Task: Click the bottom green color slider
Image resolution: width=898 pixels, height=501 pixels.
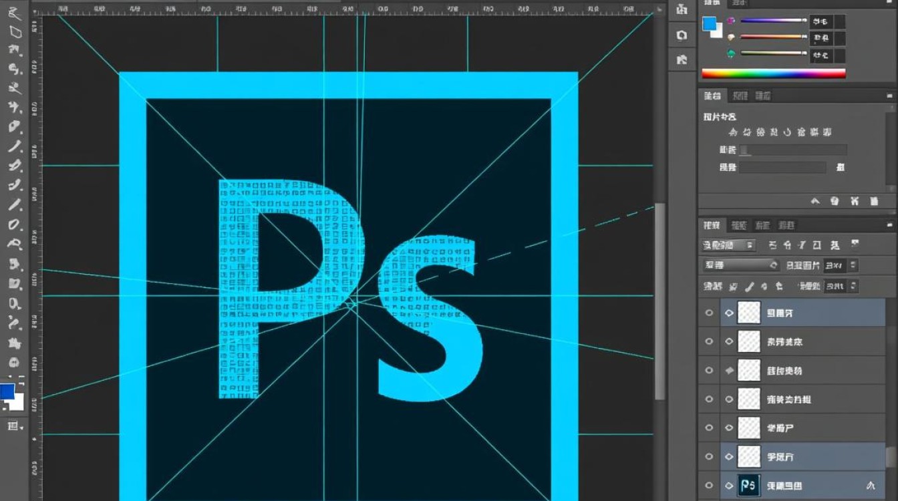Action: 773,54
